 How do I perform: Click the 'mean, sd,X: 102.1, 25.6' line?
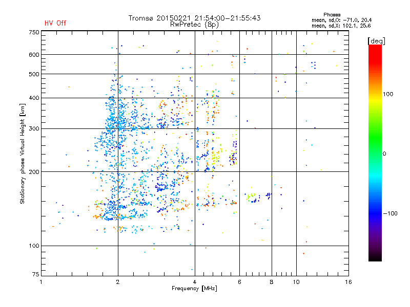coord(341,26)
